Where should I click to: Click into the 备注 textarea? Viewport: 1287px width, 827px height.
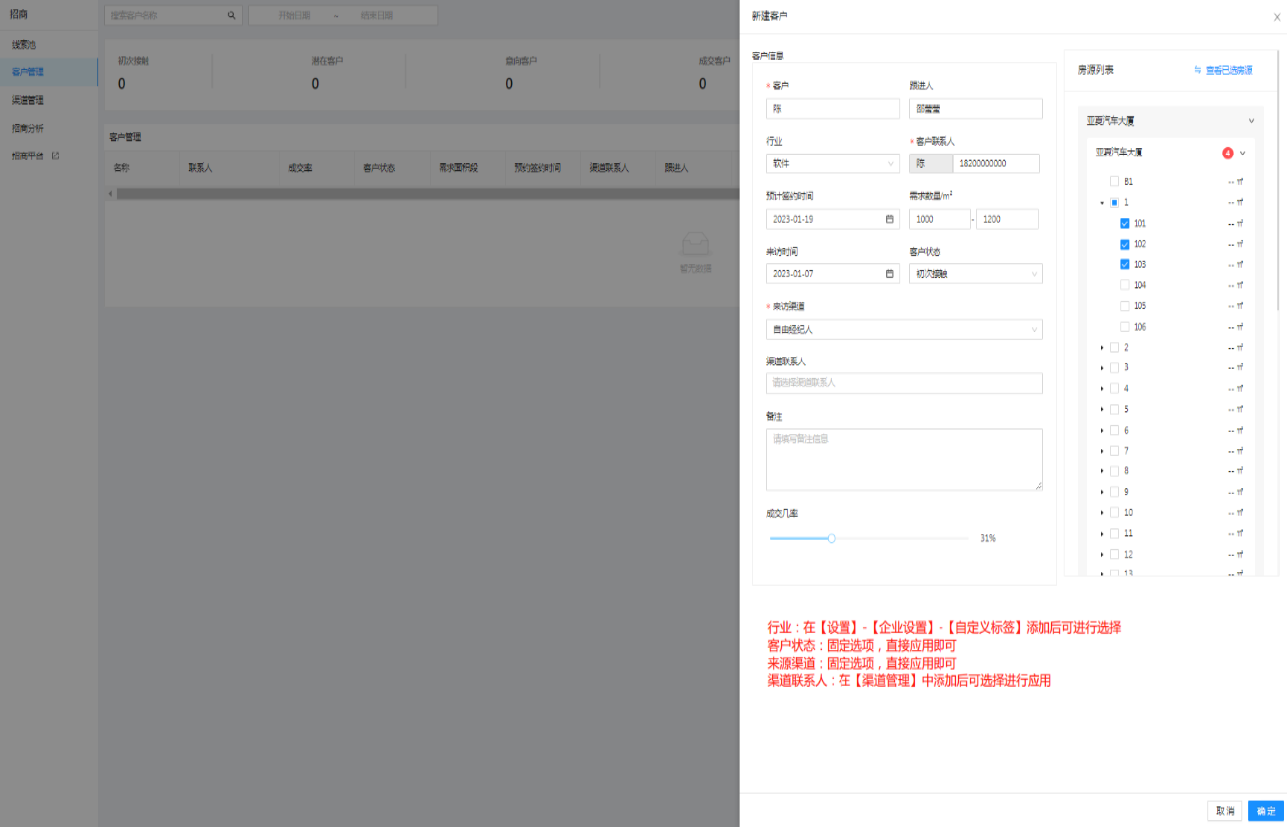[x=905, y=460]
